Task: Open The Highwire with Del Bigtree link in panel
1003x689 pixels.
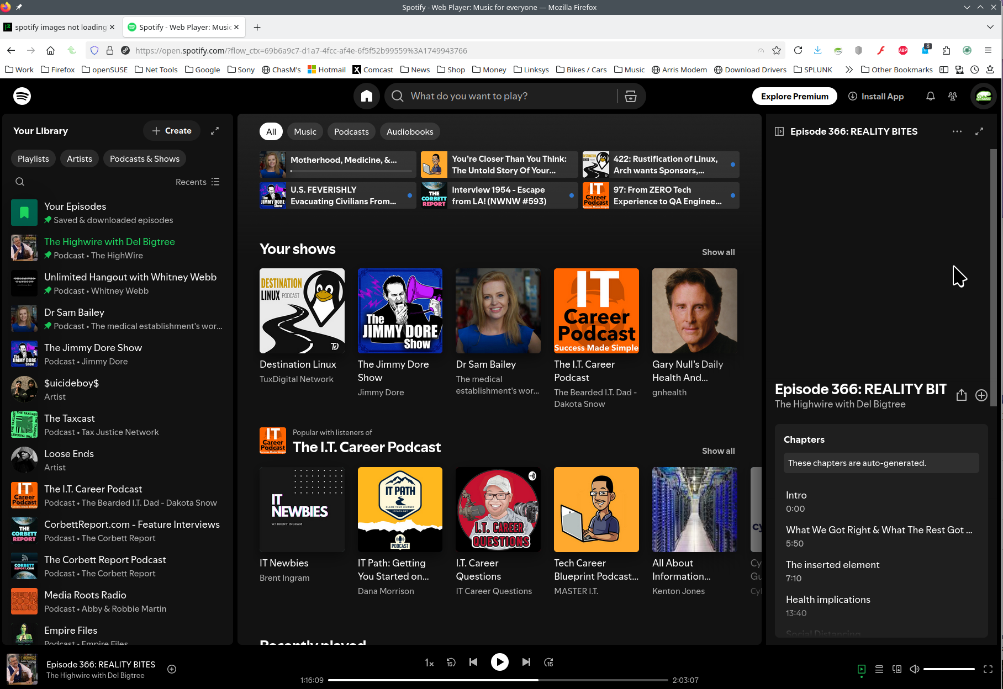Action: 840,404
